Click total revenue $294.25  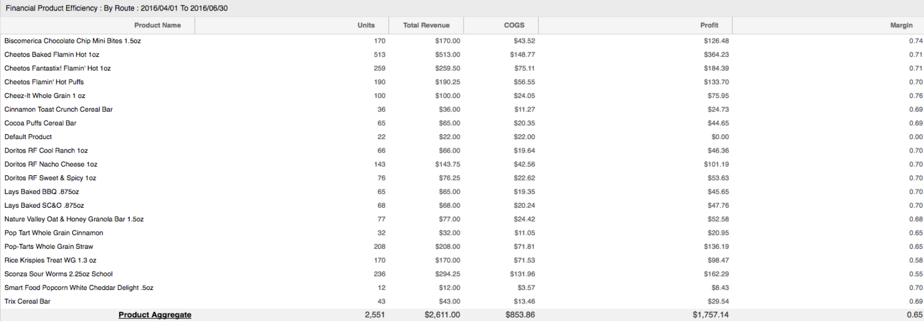[448, 274]
